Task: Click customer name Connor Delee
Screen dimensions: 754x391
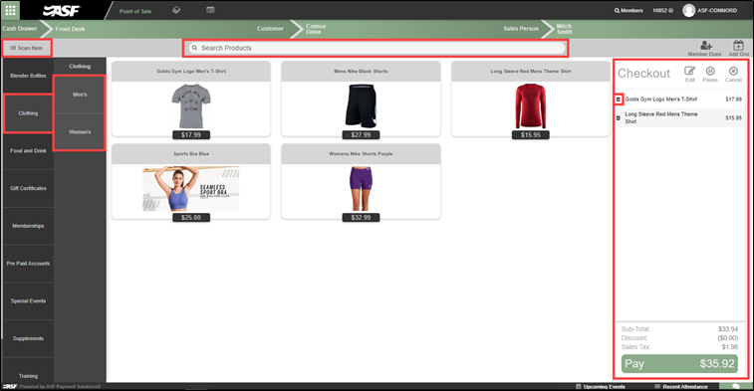Action: pyautogui.click(x=316, y=29)
